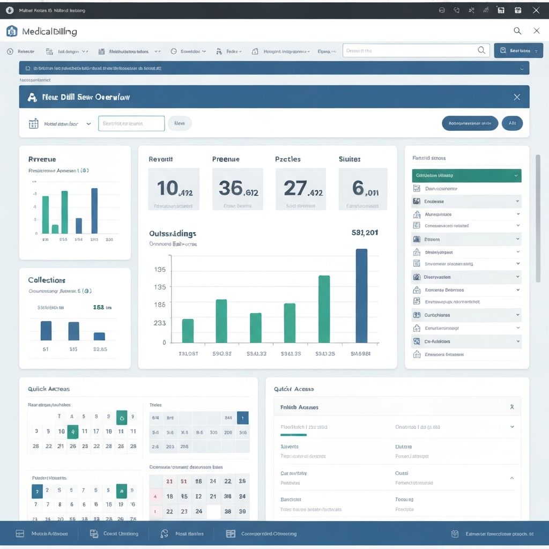This screenshot has width=549, height=549.
Task: Click the calendar icon in the overview filter row
Action: [33, 124]
